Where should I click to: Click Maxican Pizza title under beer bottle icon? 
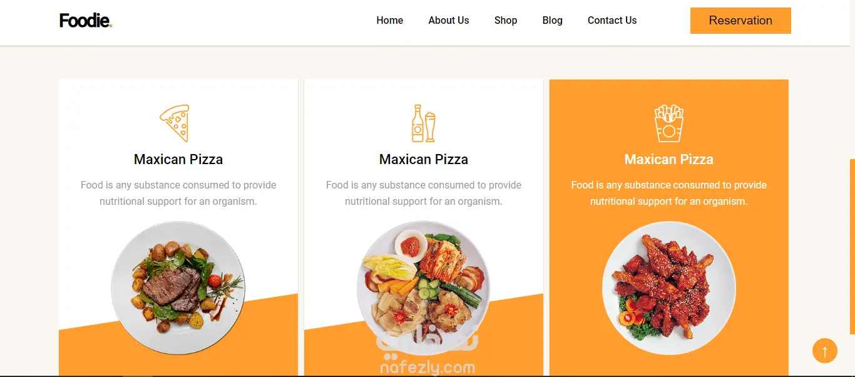pos(423,160)
